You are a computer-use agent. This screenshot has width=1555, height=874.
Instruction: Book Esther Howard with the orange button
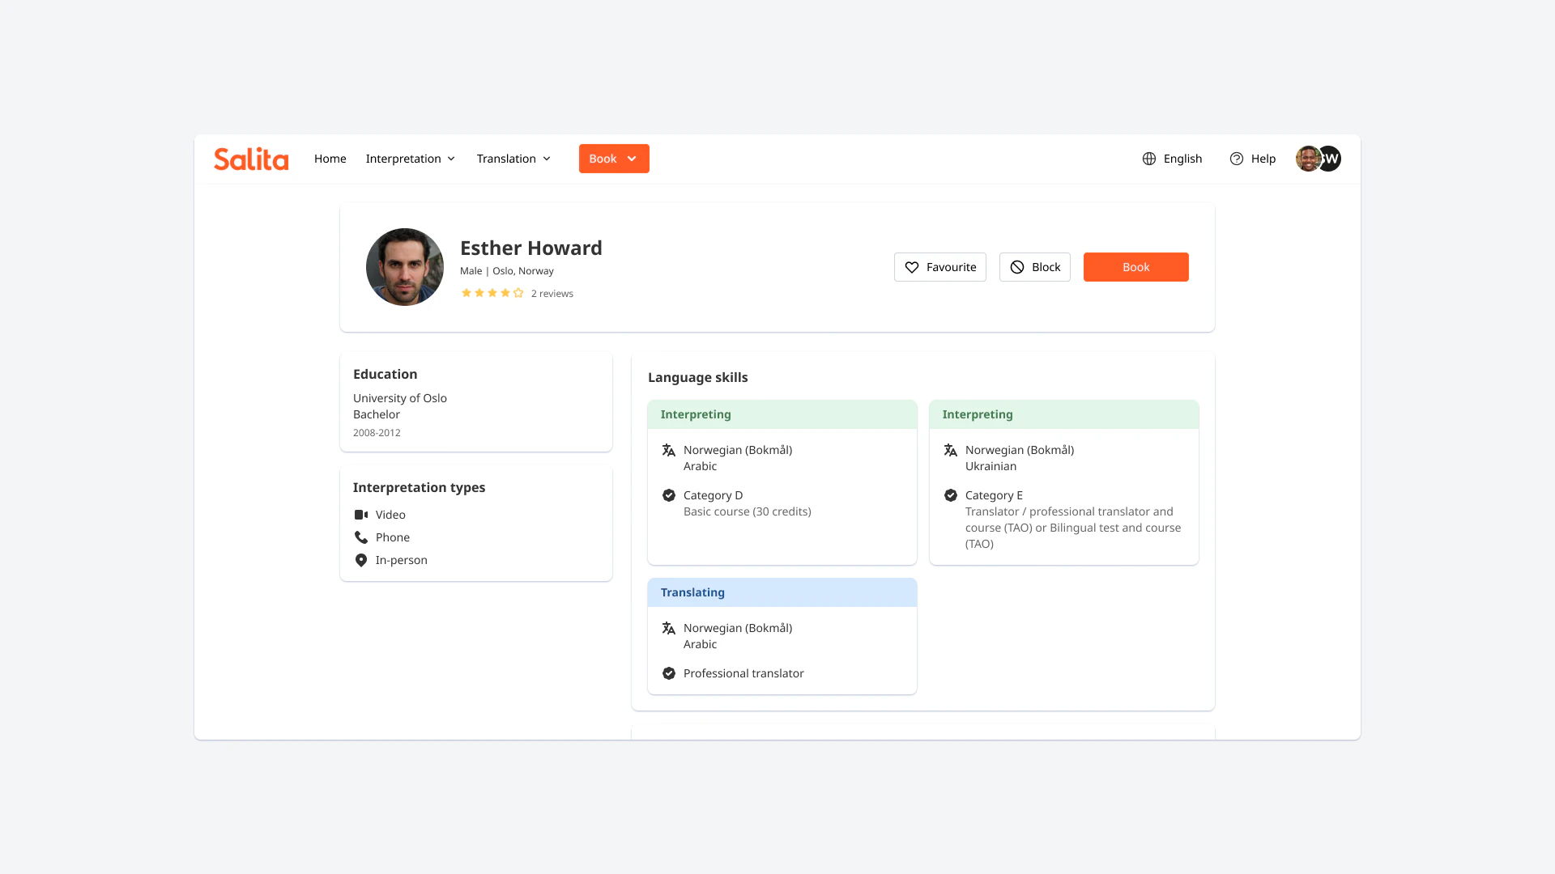tap(1136, 267)
